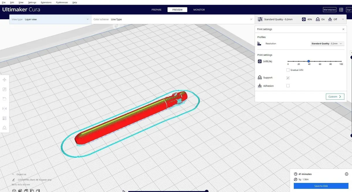Open the Help menu

coord(75,2)
